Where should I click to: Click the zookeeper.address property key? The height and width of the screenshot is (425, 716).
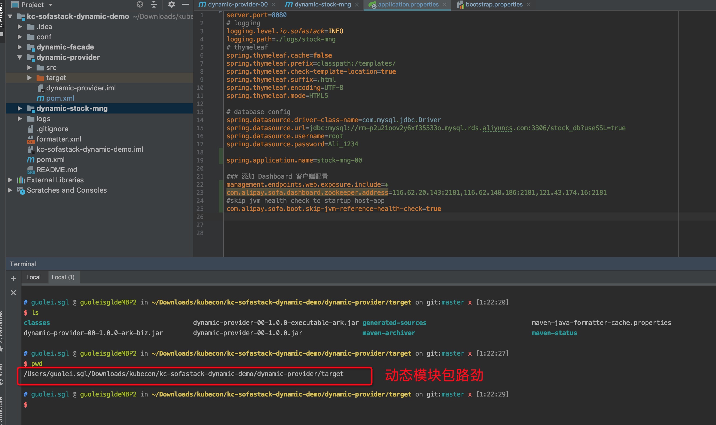[307, 192]
